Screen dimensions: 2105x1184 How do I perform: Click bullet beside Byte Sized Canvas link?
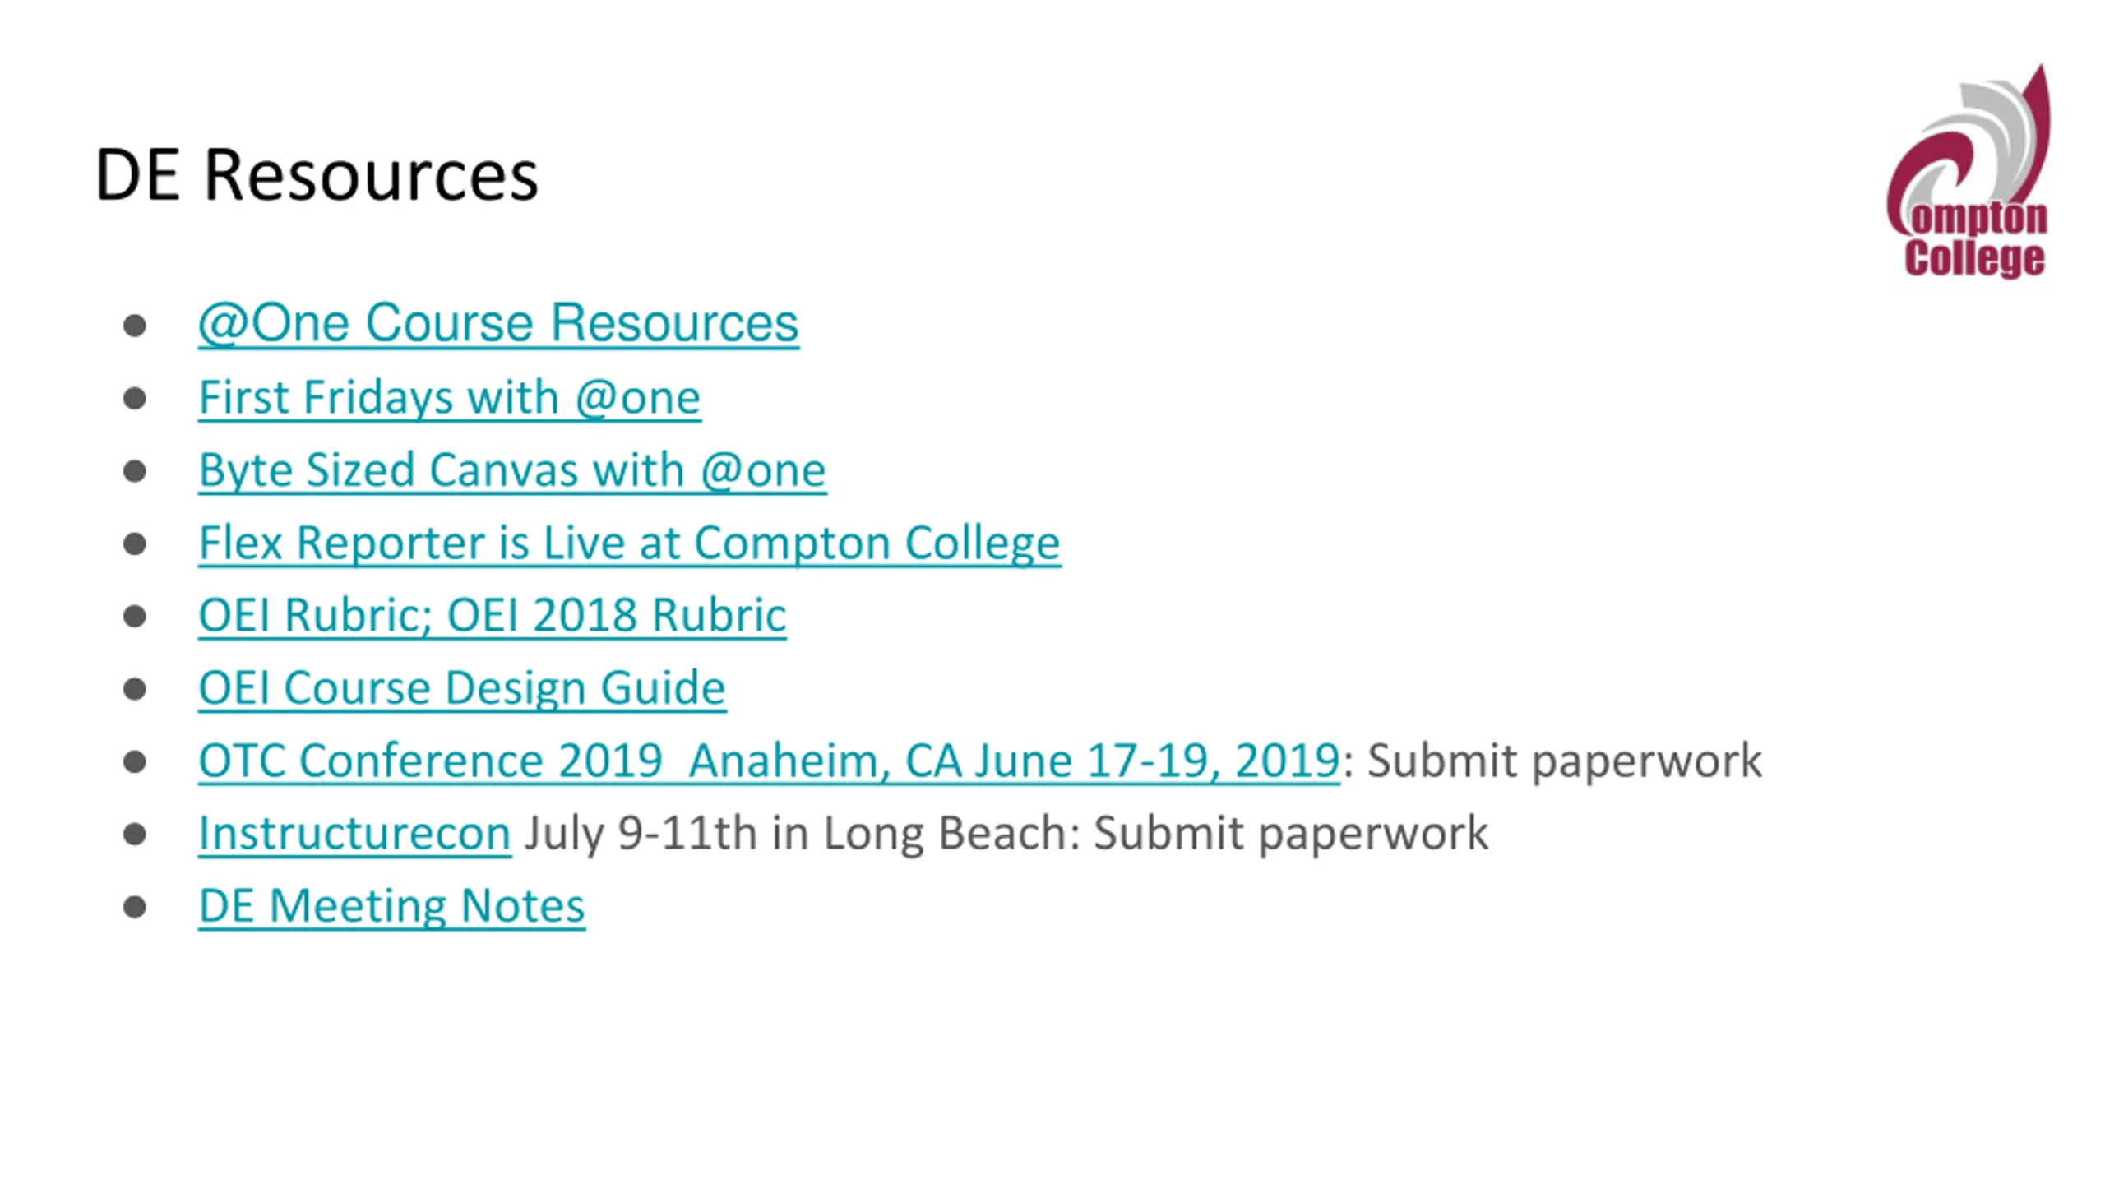tap(135, 471)
